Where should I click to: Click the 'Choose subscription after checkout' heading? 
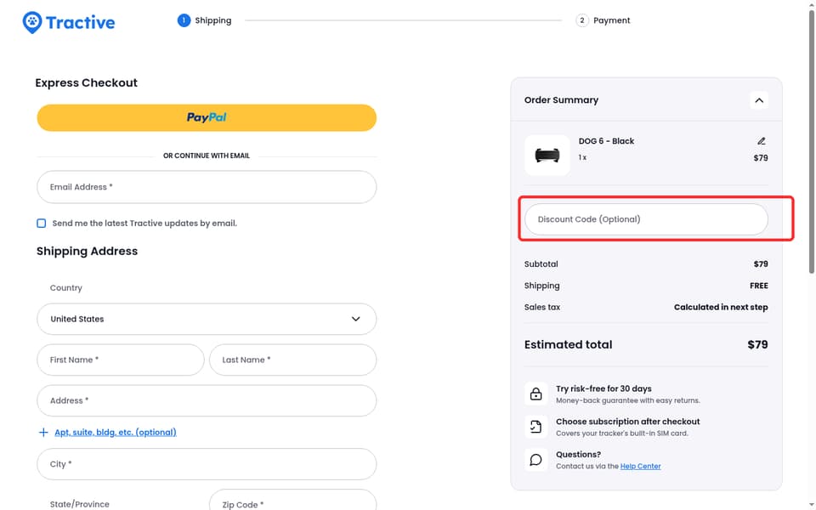point(627,422)
